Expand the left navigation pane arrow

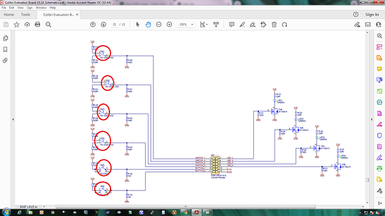point(13,120)
